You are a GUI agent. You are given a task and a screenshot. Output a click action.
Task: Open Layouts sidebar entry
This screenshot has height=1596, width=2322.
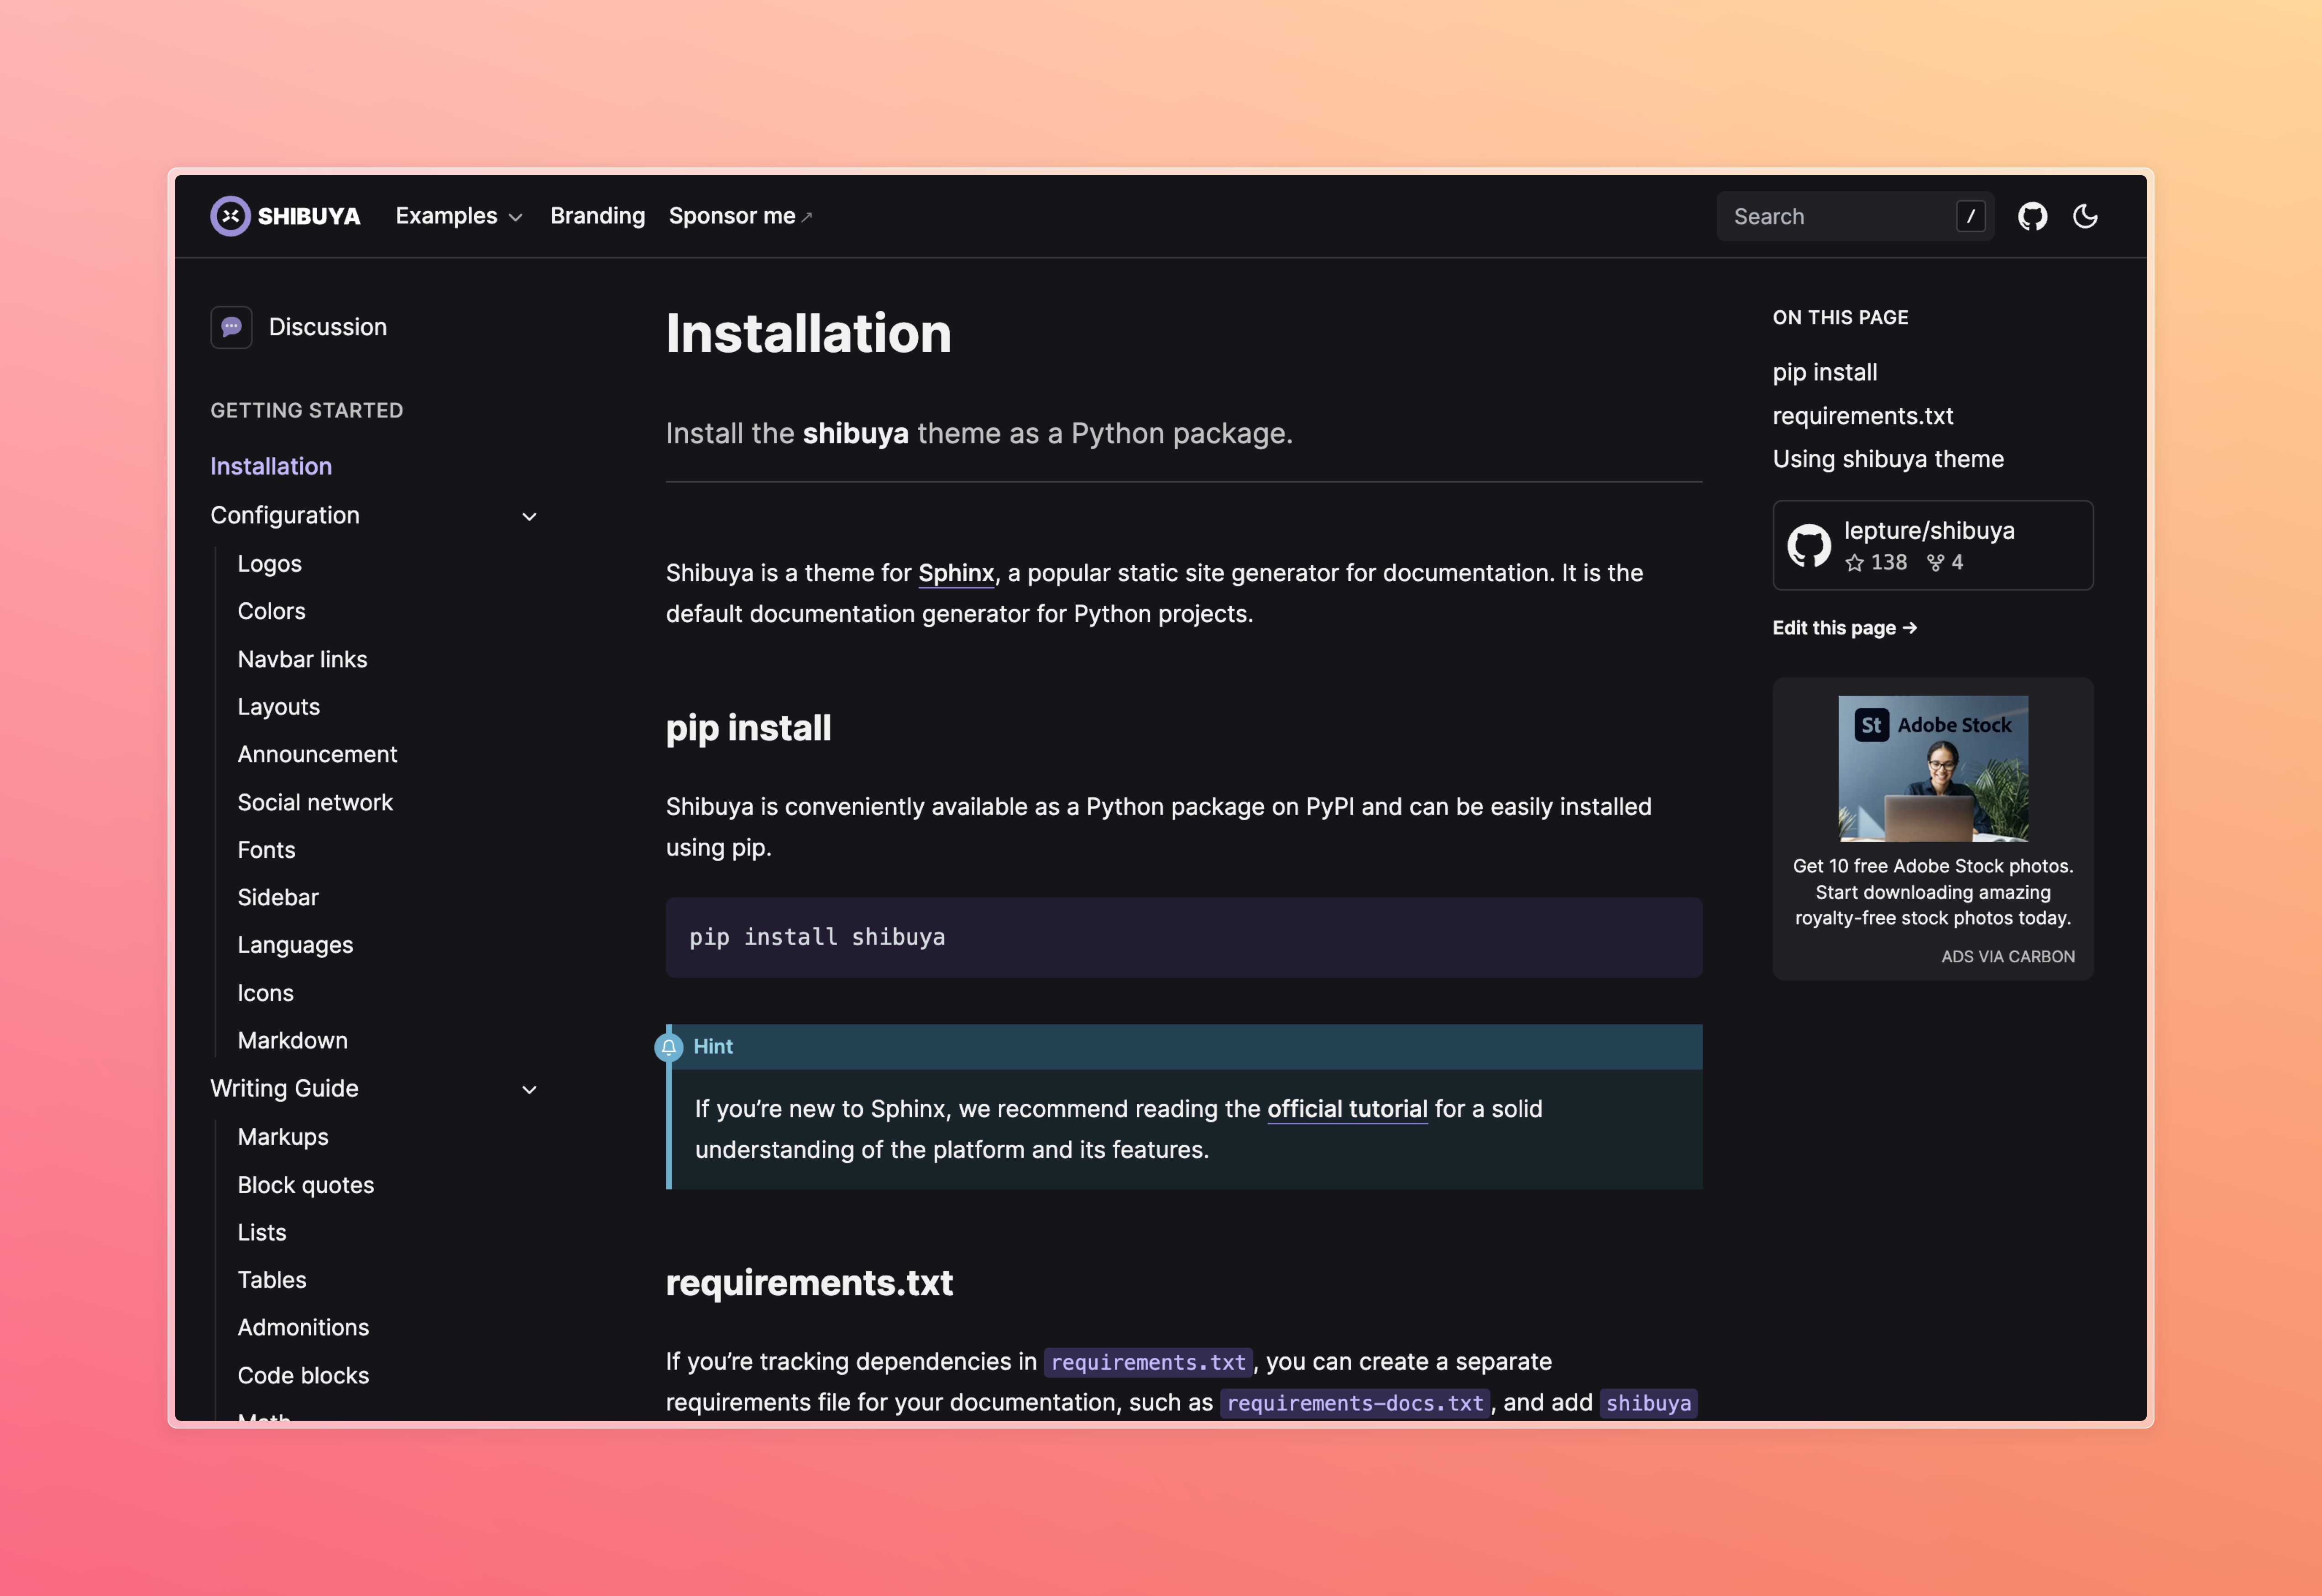279,707
